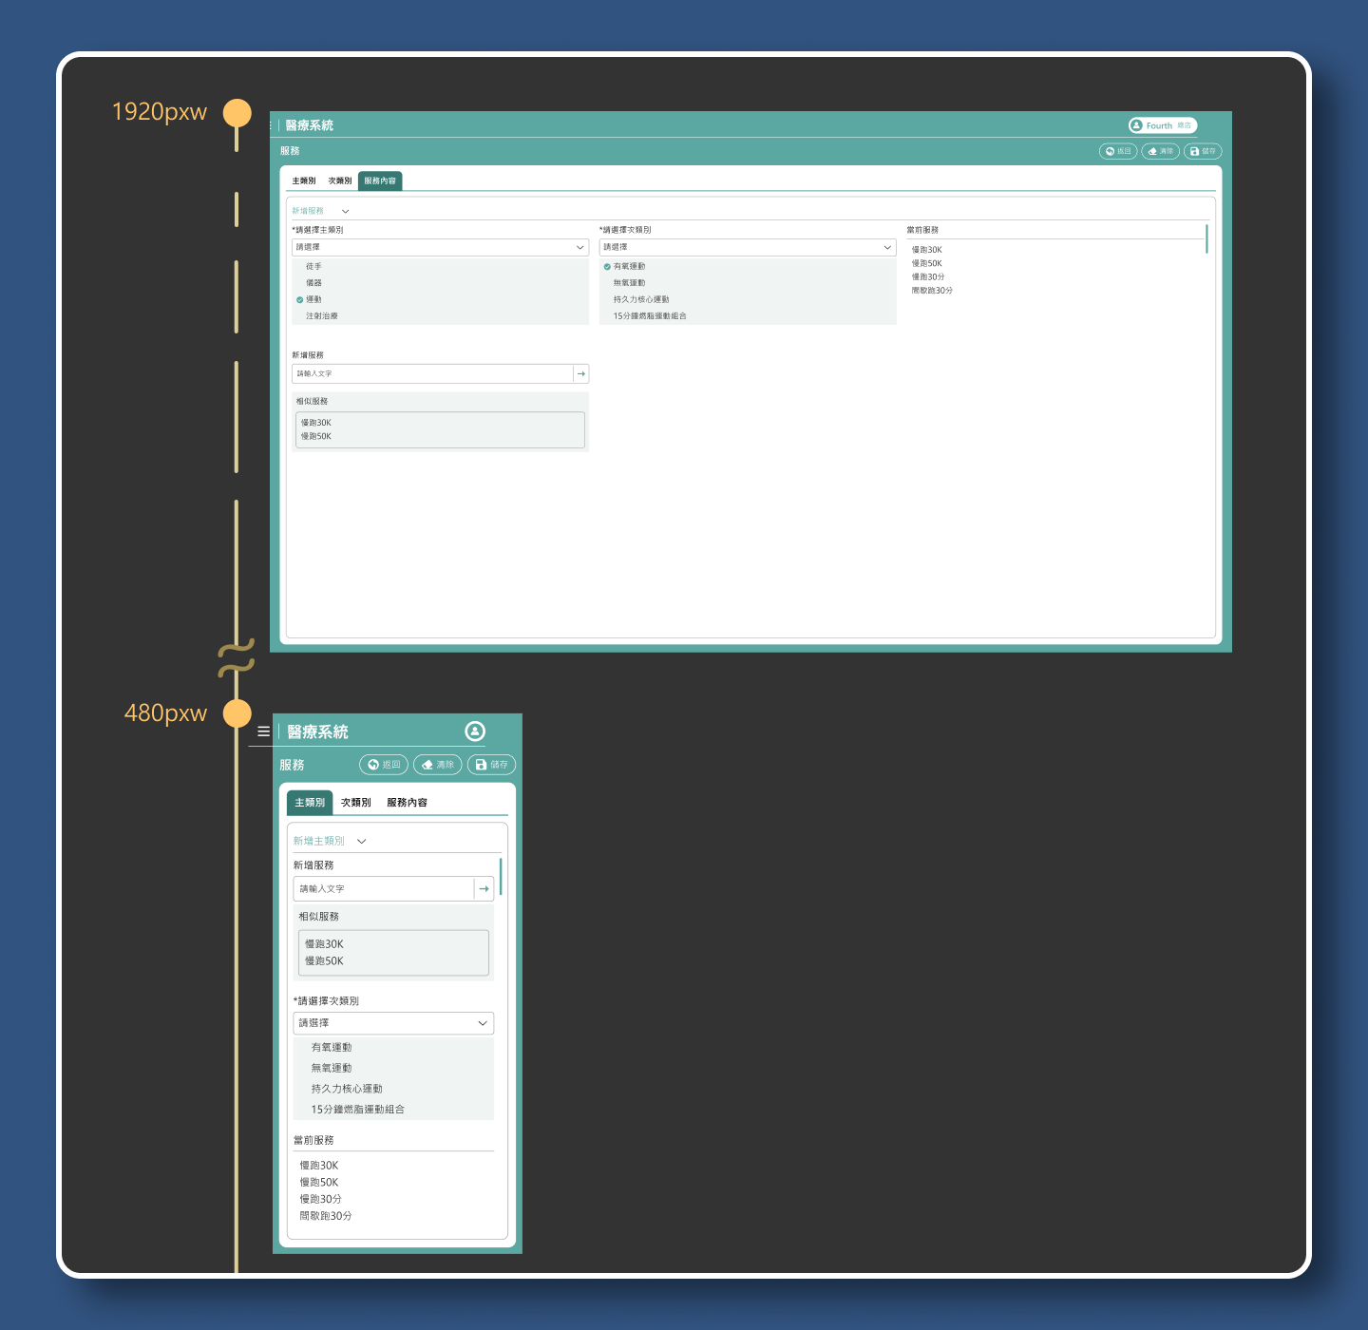Screen dimensions: 1368x1330
Task: Select the checked 有氧運動 option in the desktop subcategory list
Action: pyautogui.click(x=628, y=267)
